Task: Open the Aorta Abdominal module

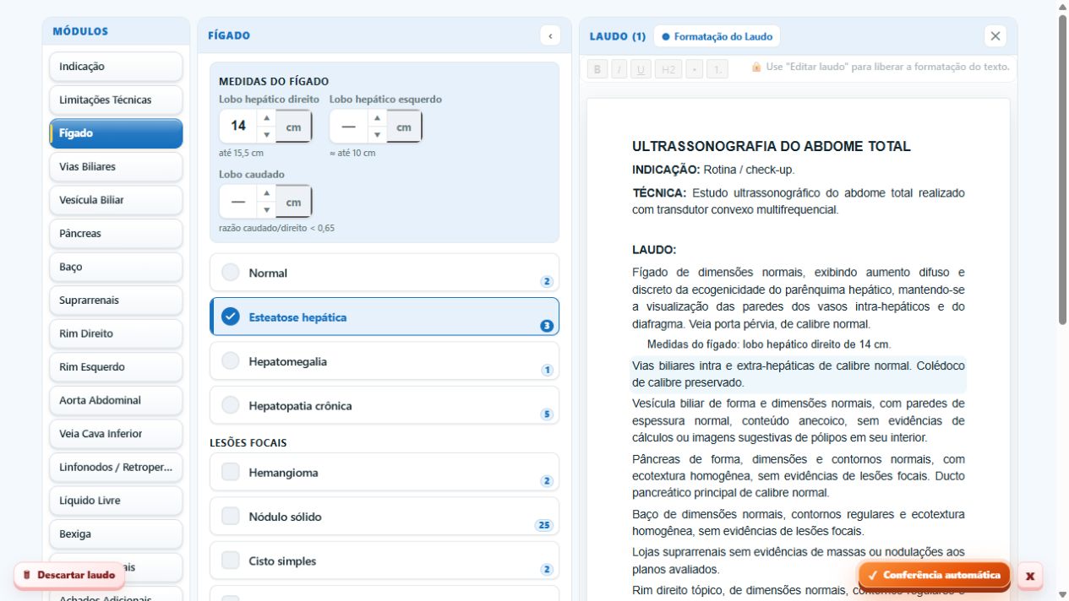Action: 116,400
